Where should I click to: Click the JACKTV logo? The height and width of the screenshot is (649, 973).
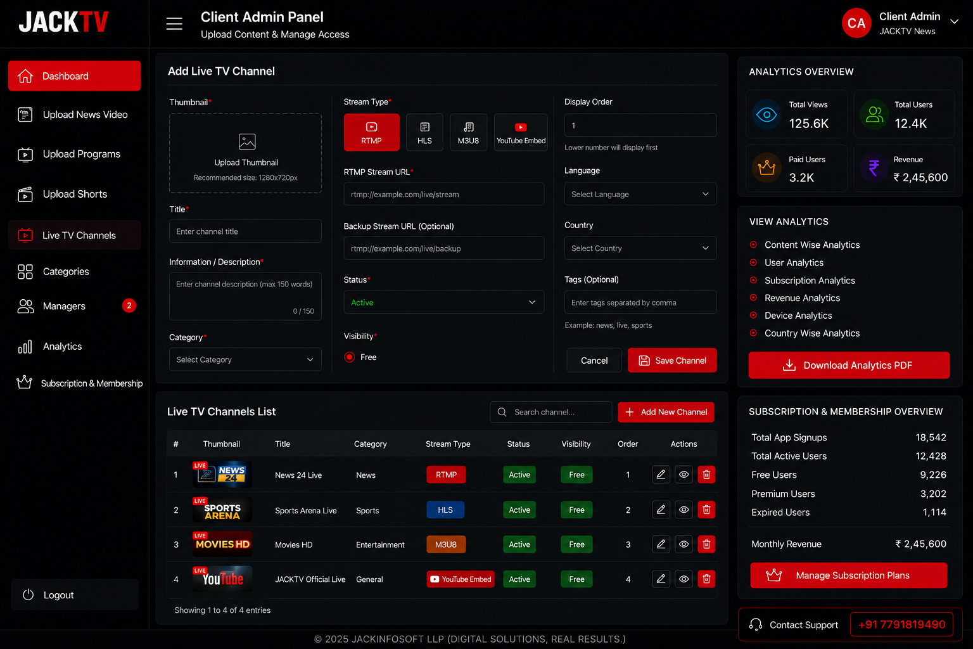[x=63, y=22]
